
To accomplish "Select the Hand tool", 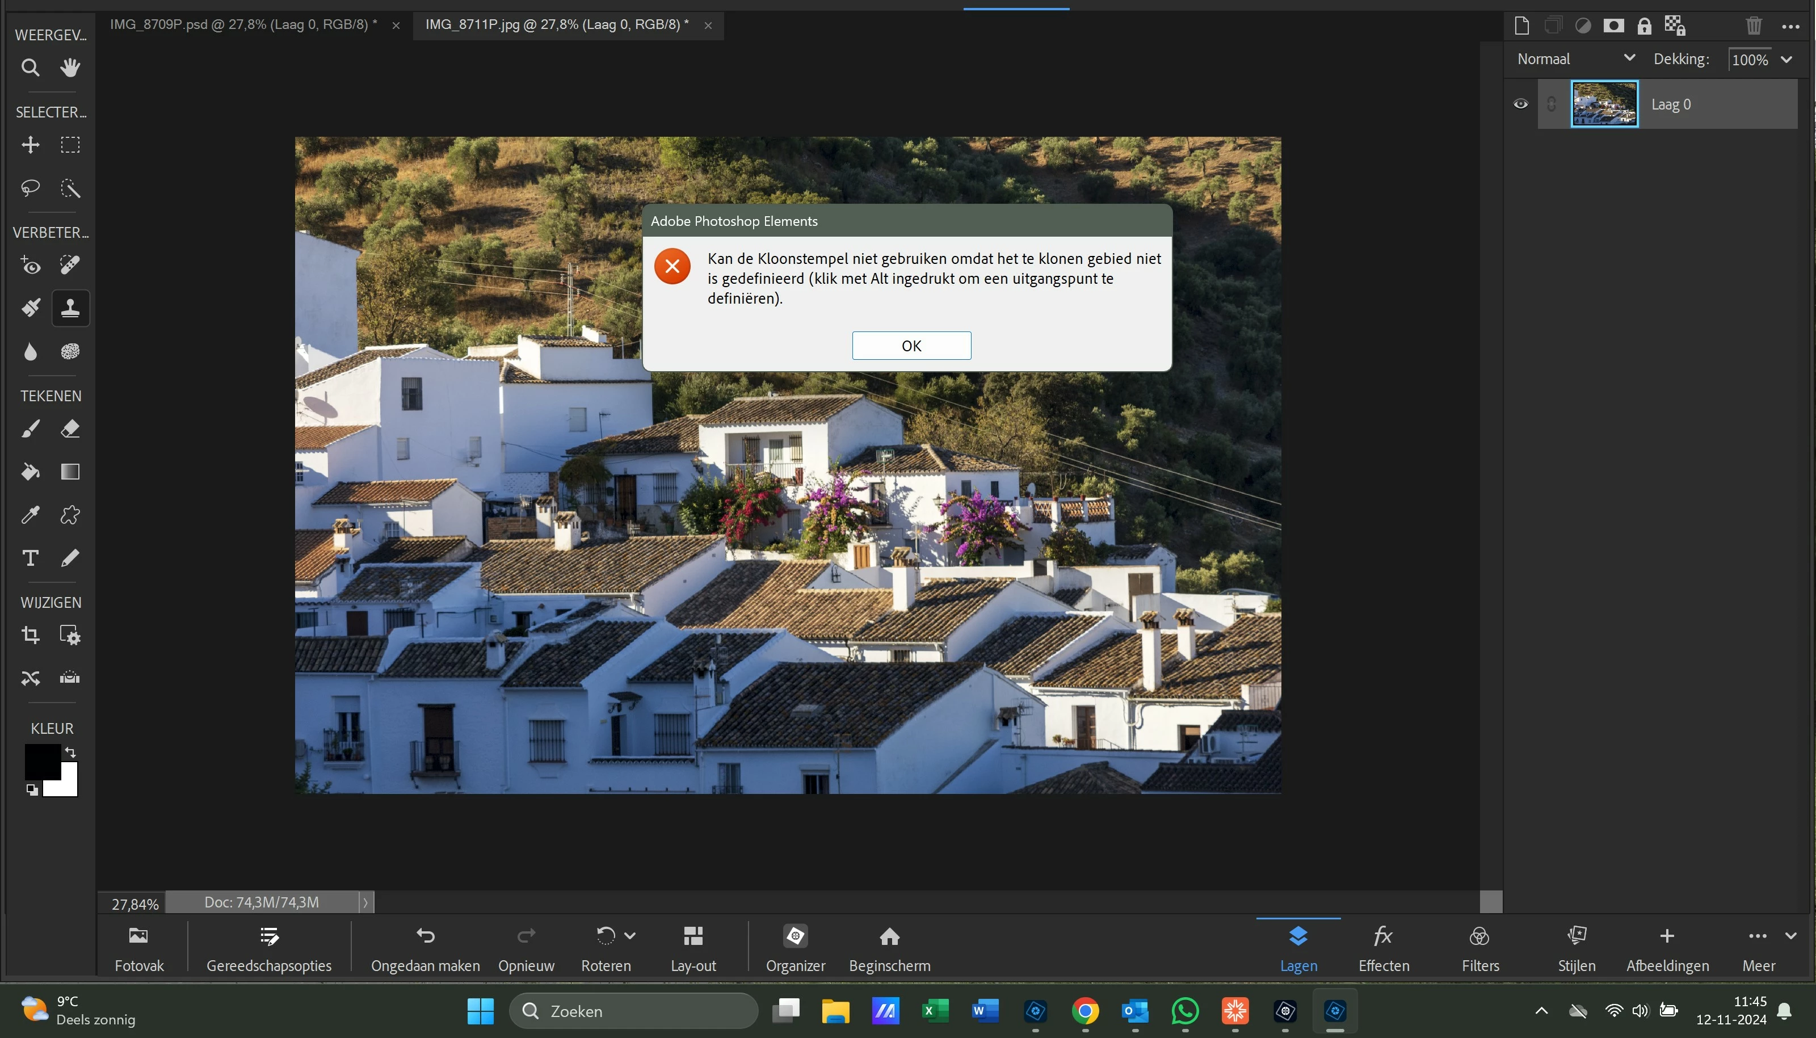I will pyautogui.click(x=70, y=68).
